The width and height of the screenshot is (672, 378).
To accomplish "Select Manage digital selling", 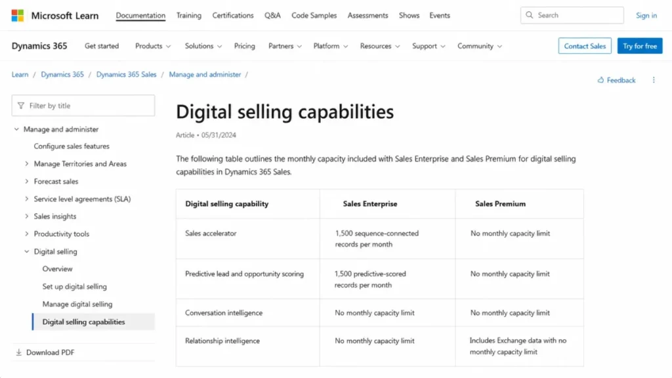I will pyautogui.click(x=77, y=304).
